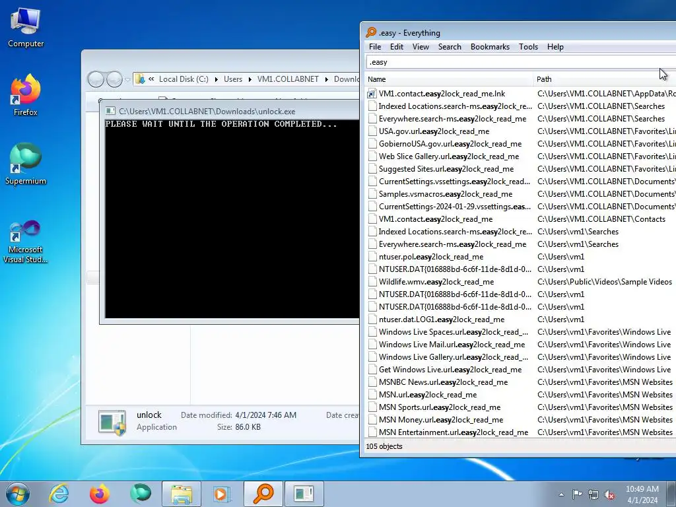Open the Edit menu in Everything
The image size is (676, 507).
(397, 47)
